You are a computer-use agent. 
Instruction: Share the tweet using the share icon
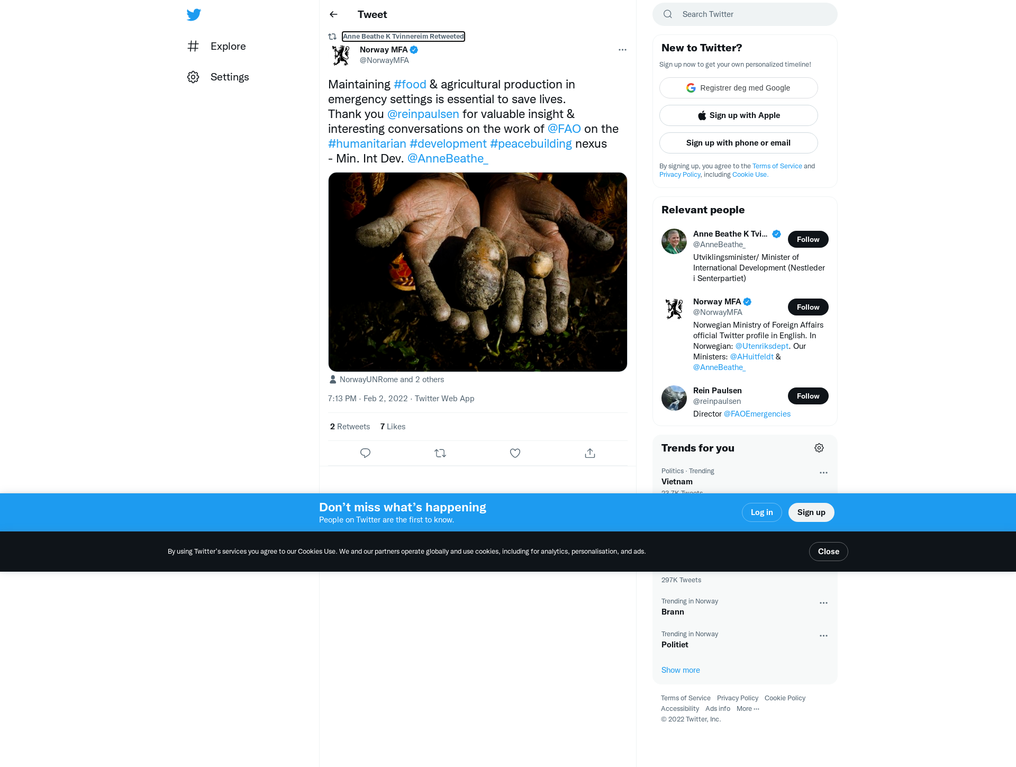coord(590,453)
